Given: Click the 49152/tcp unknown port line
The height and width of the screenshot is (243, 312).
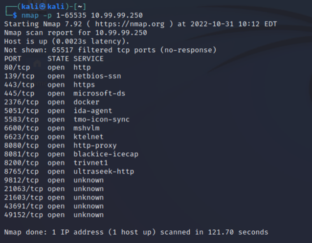Looking at the screenshot, I should pos(54,215).
